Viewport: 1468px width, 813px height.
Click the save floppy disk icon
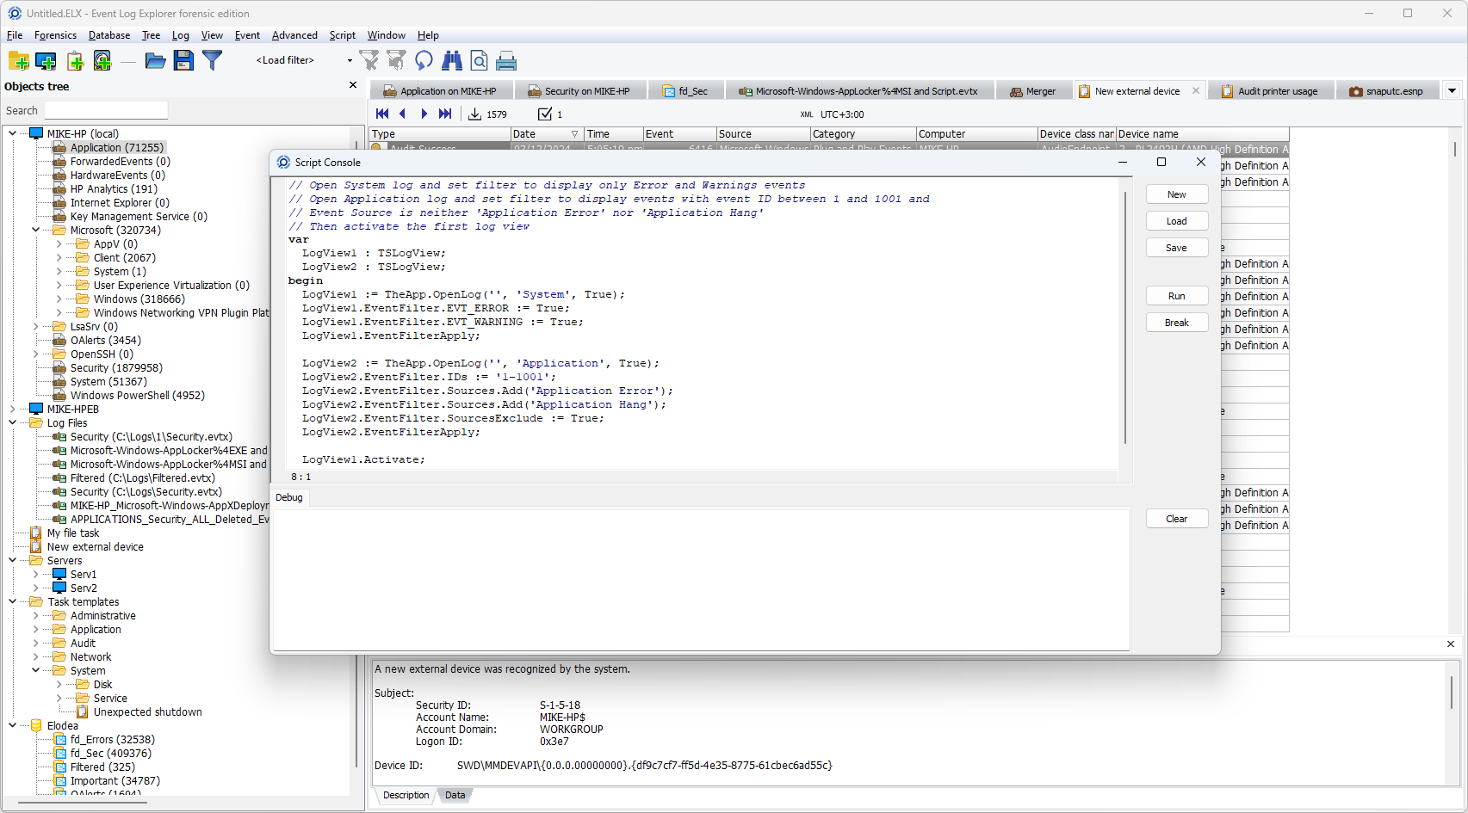coord(183,60)
